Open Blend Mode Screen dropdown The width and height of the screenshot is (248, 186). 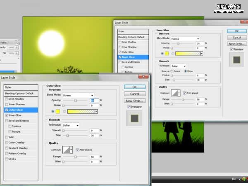click(x=78, y=95)
